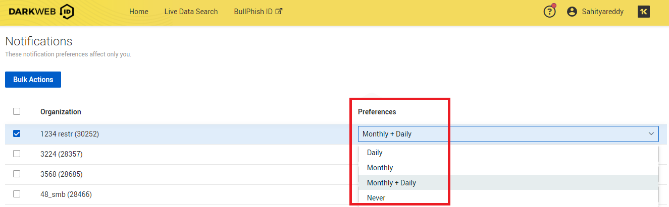
Task: Tick the 48_smb (28466) checkbox
Action: [17, 194]
